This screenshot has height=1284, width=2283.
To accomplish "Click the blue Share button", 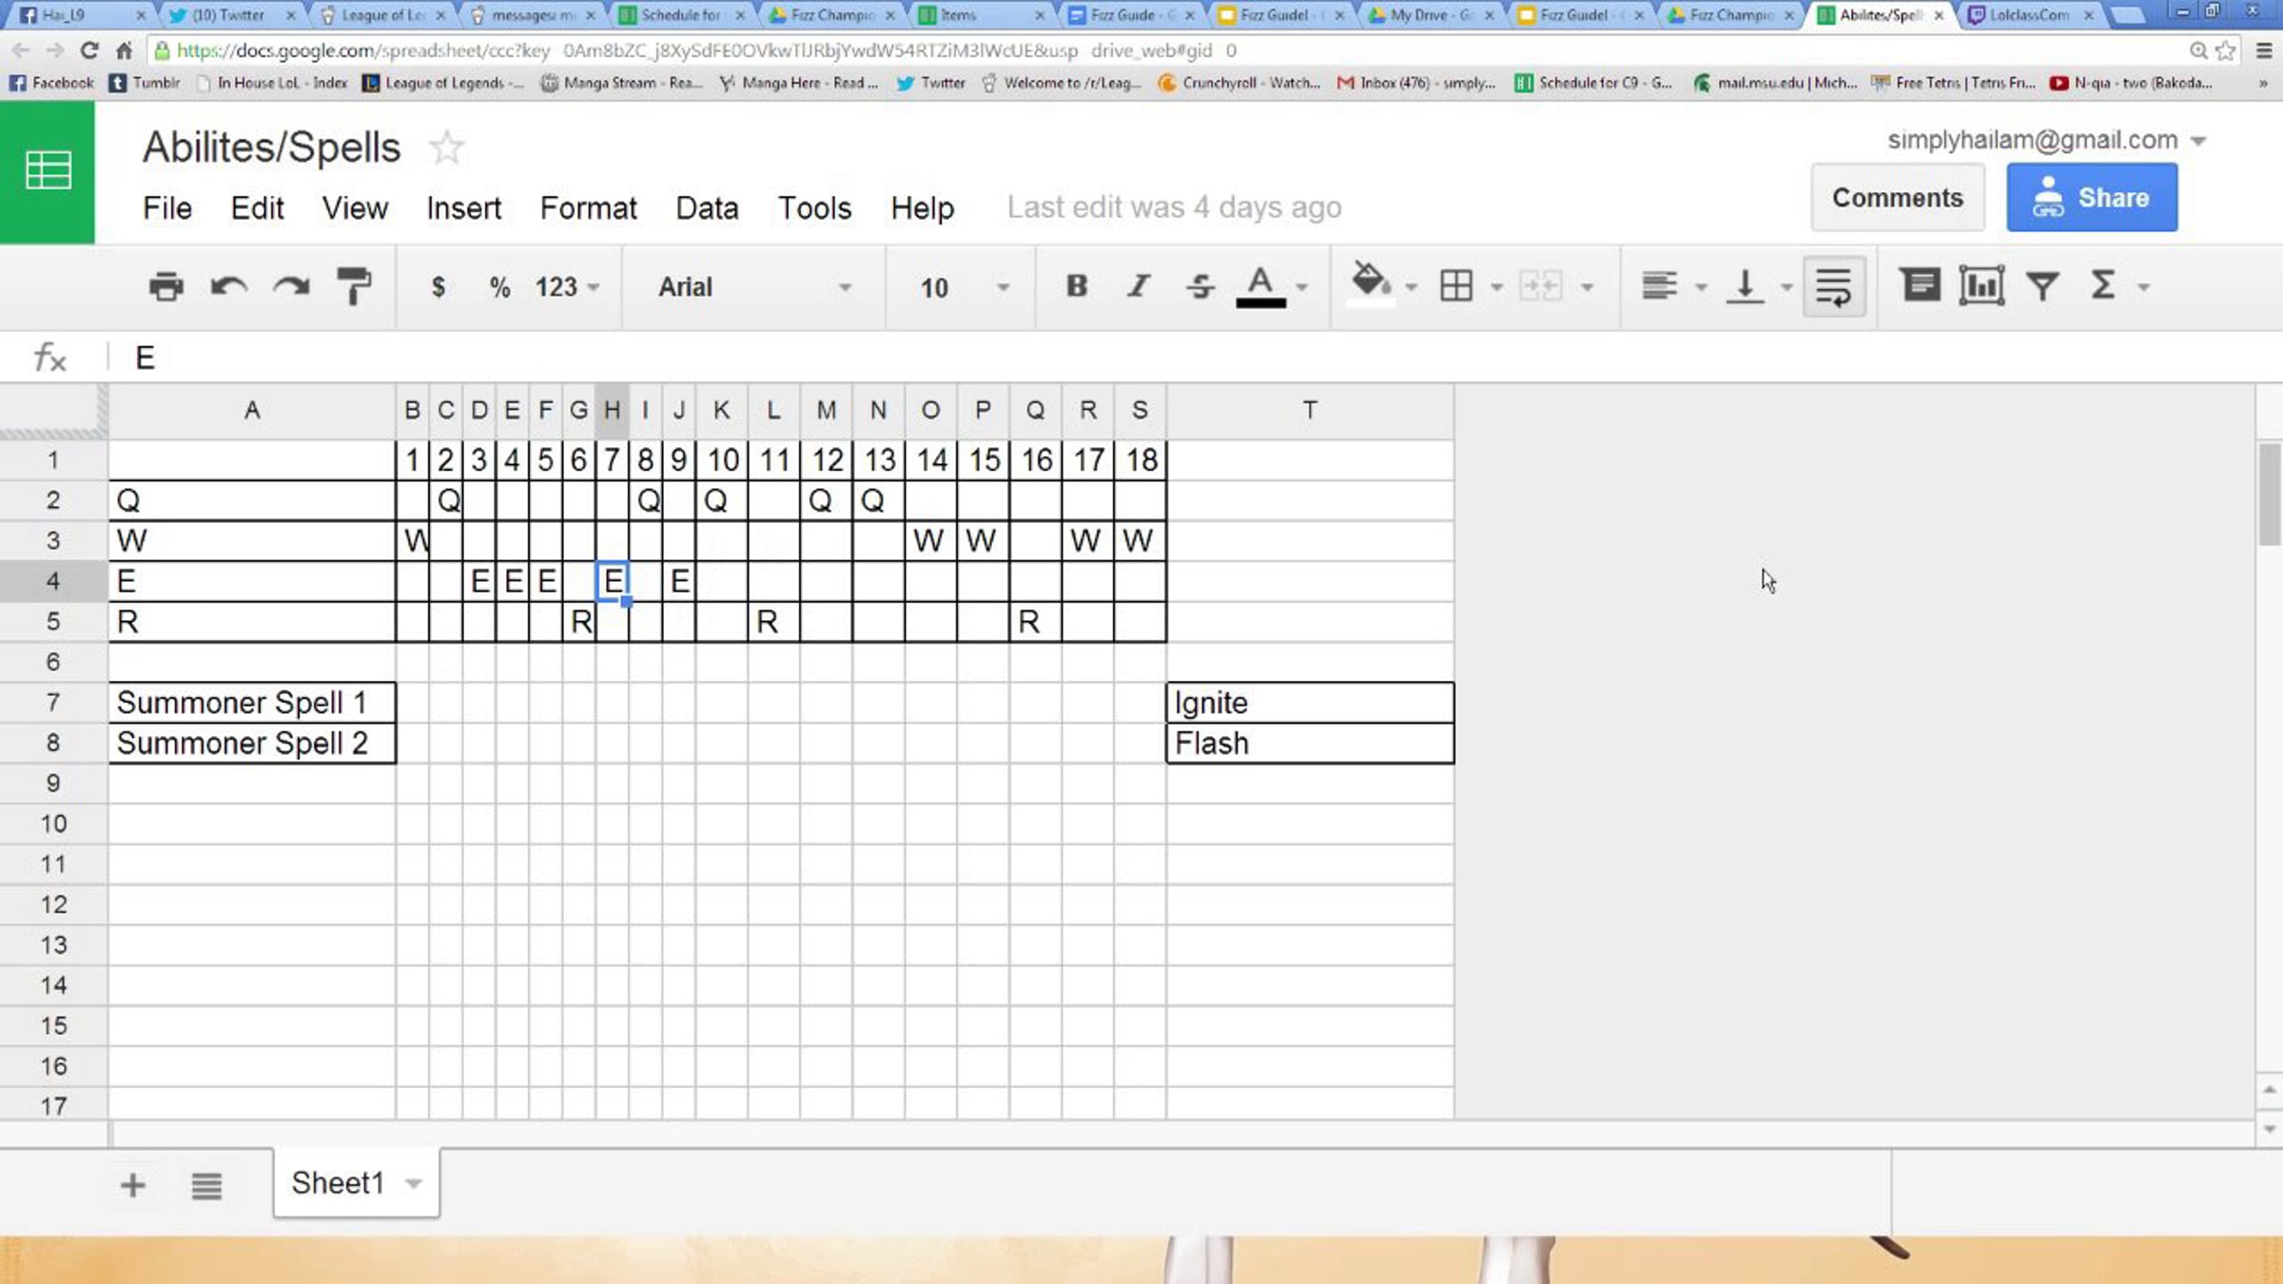I will 2092,198.
